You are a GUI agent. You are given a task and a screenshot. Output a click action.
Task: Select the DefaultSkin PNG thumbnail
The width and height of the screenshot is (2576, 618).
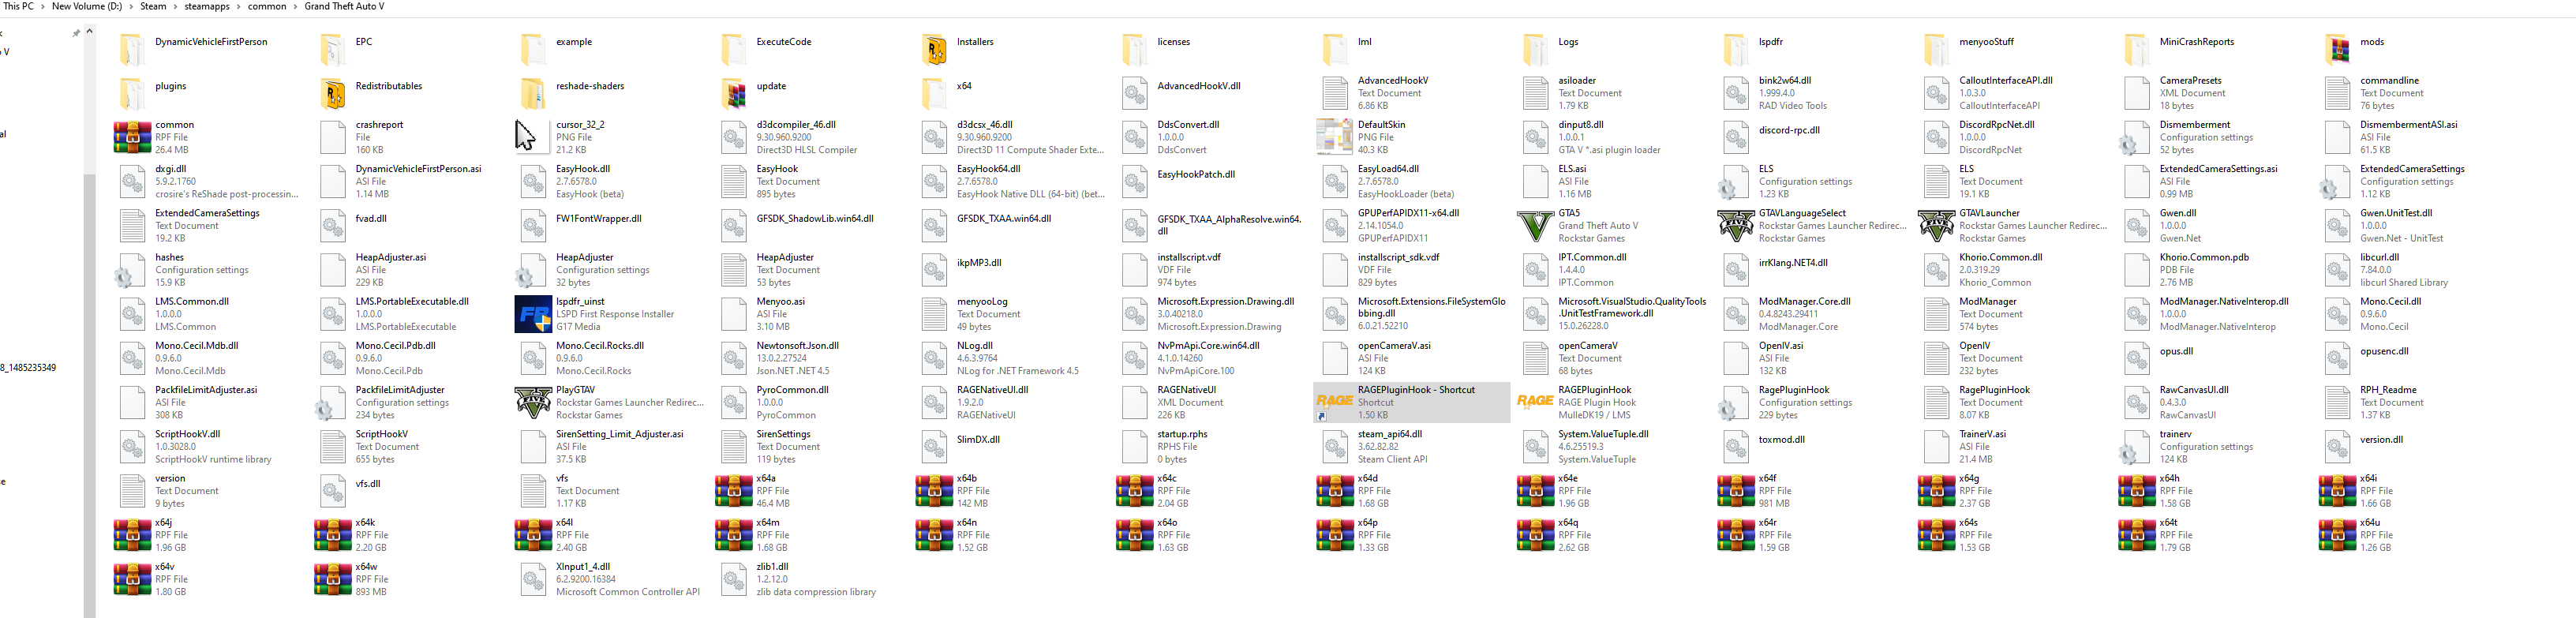coord(1335,137)
